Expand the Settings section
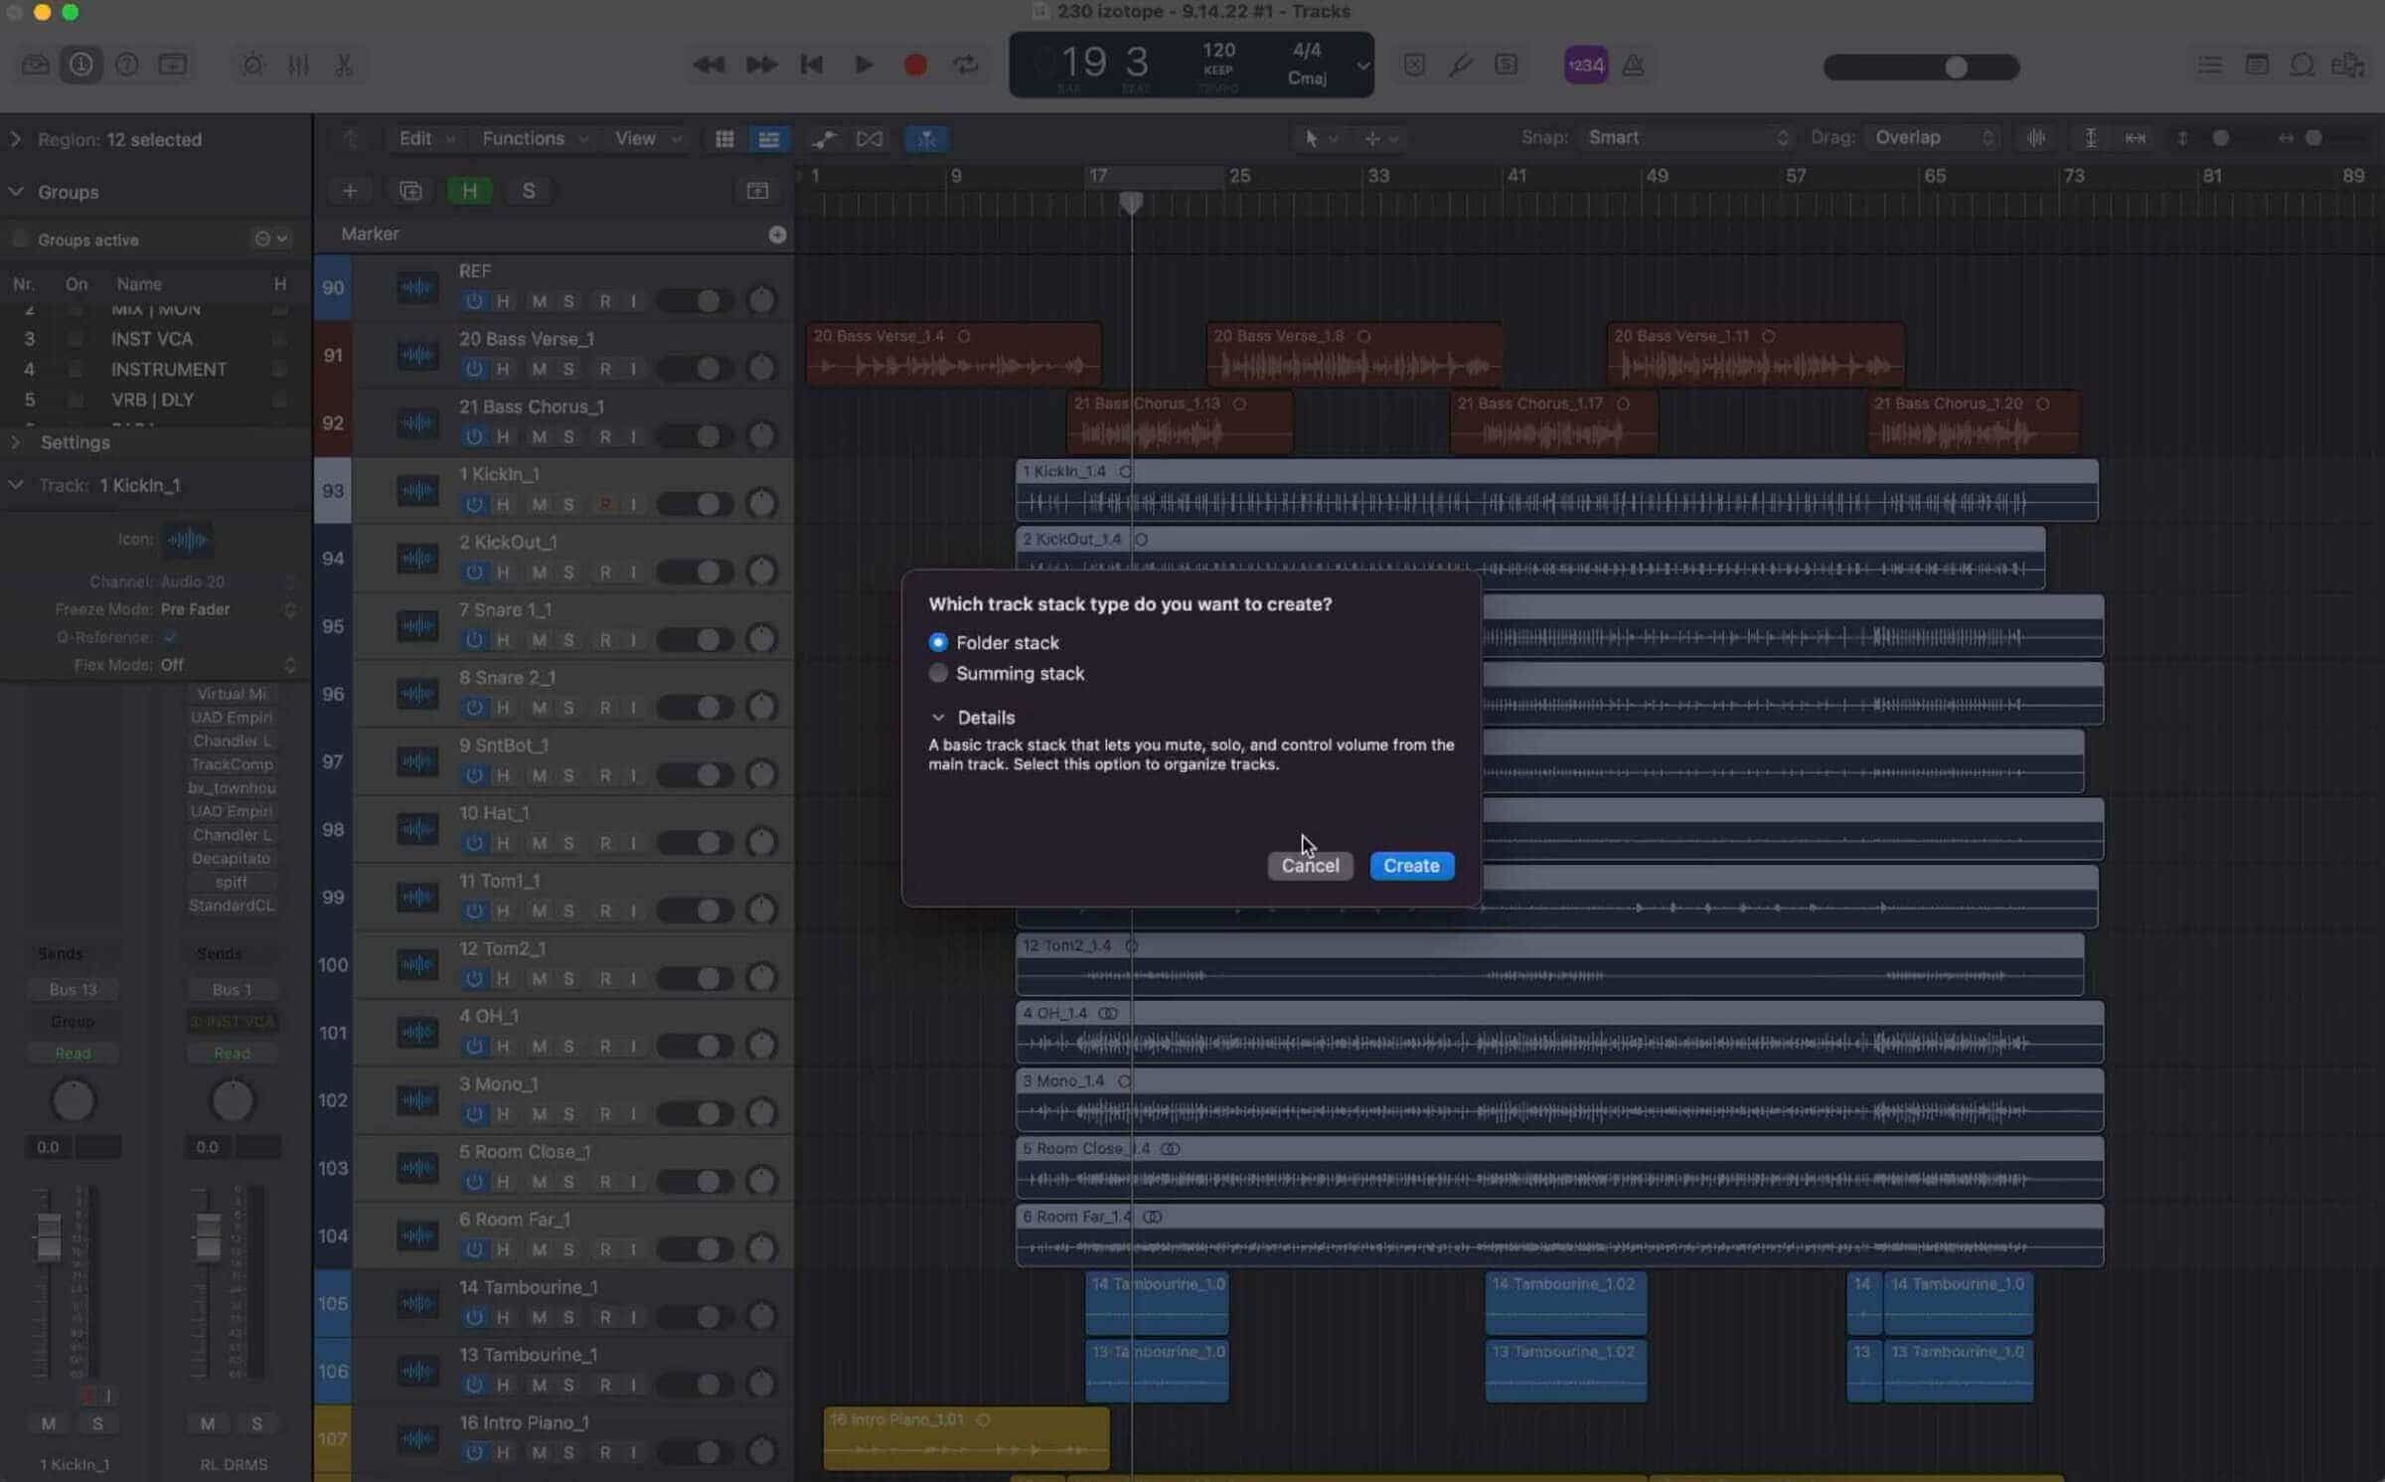The image size is (2385, 1482). 15,441
